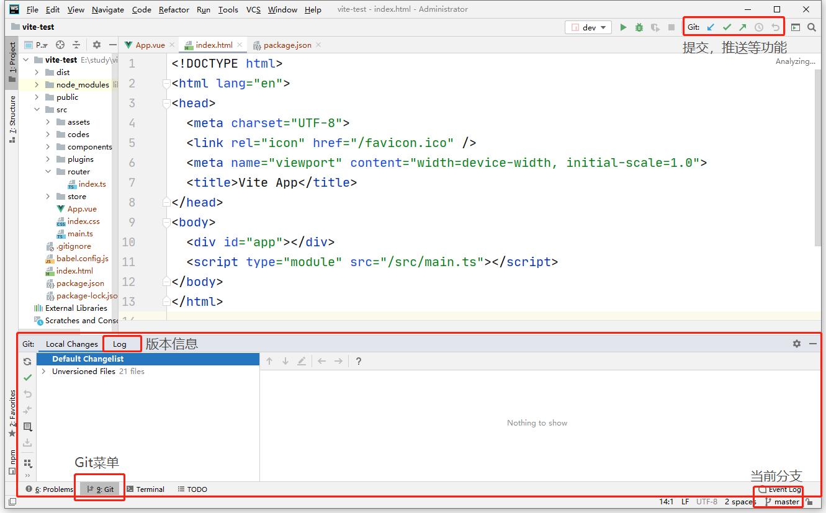Viewport: 826px width, 513px height.
Task: Switch to the Log tab
Action: [x=120, y=344]
